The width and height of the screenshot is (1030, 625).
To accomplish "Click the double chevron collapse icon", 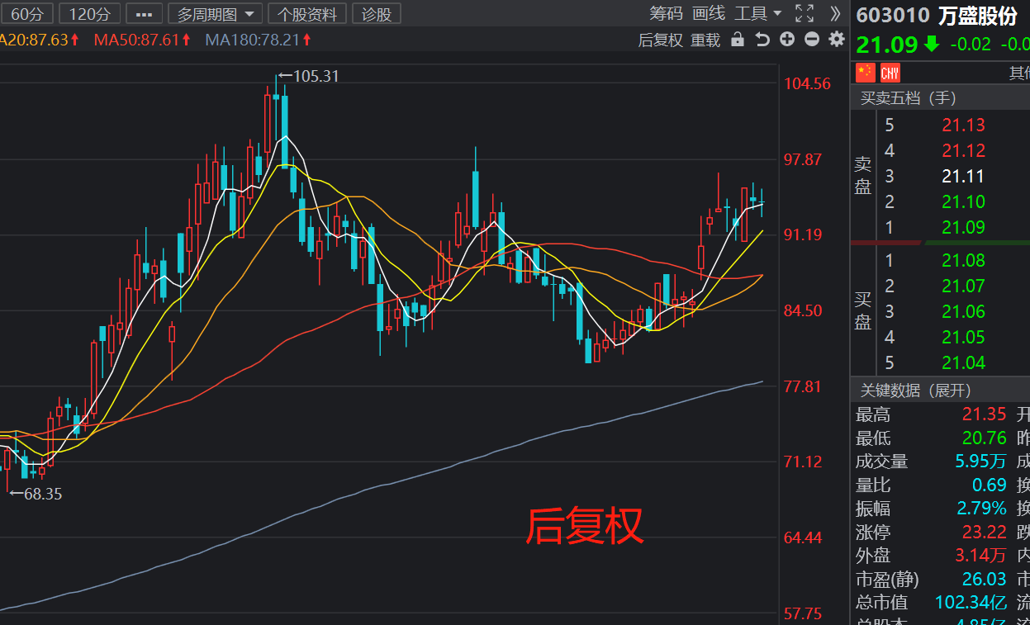I will (x=835, y=13).
